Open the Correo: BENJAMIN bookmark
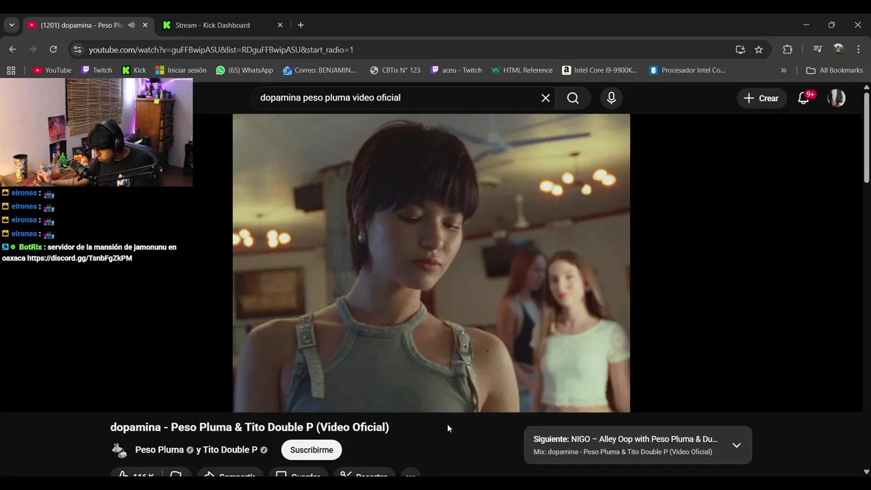 coord(319,70)
